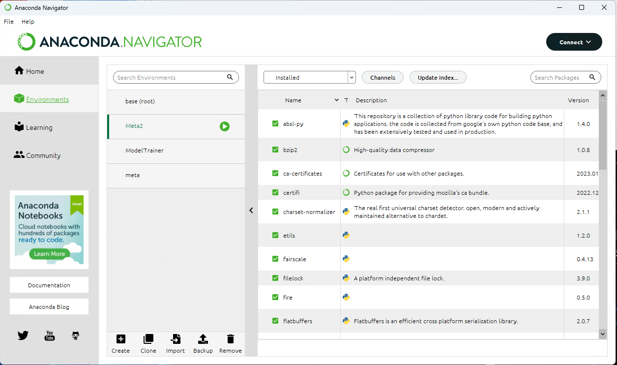The height and width of the screenshot is (365, 617).
Task: Open the Community tab
Action: 49,155
